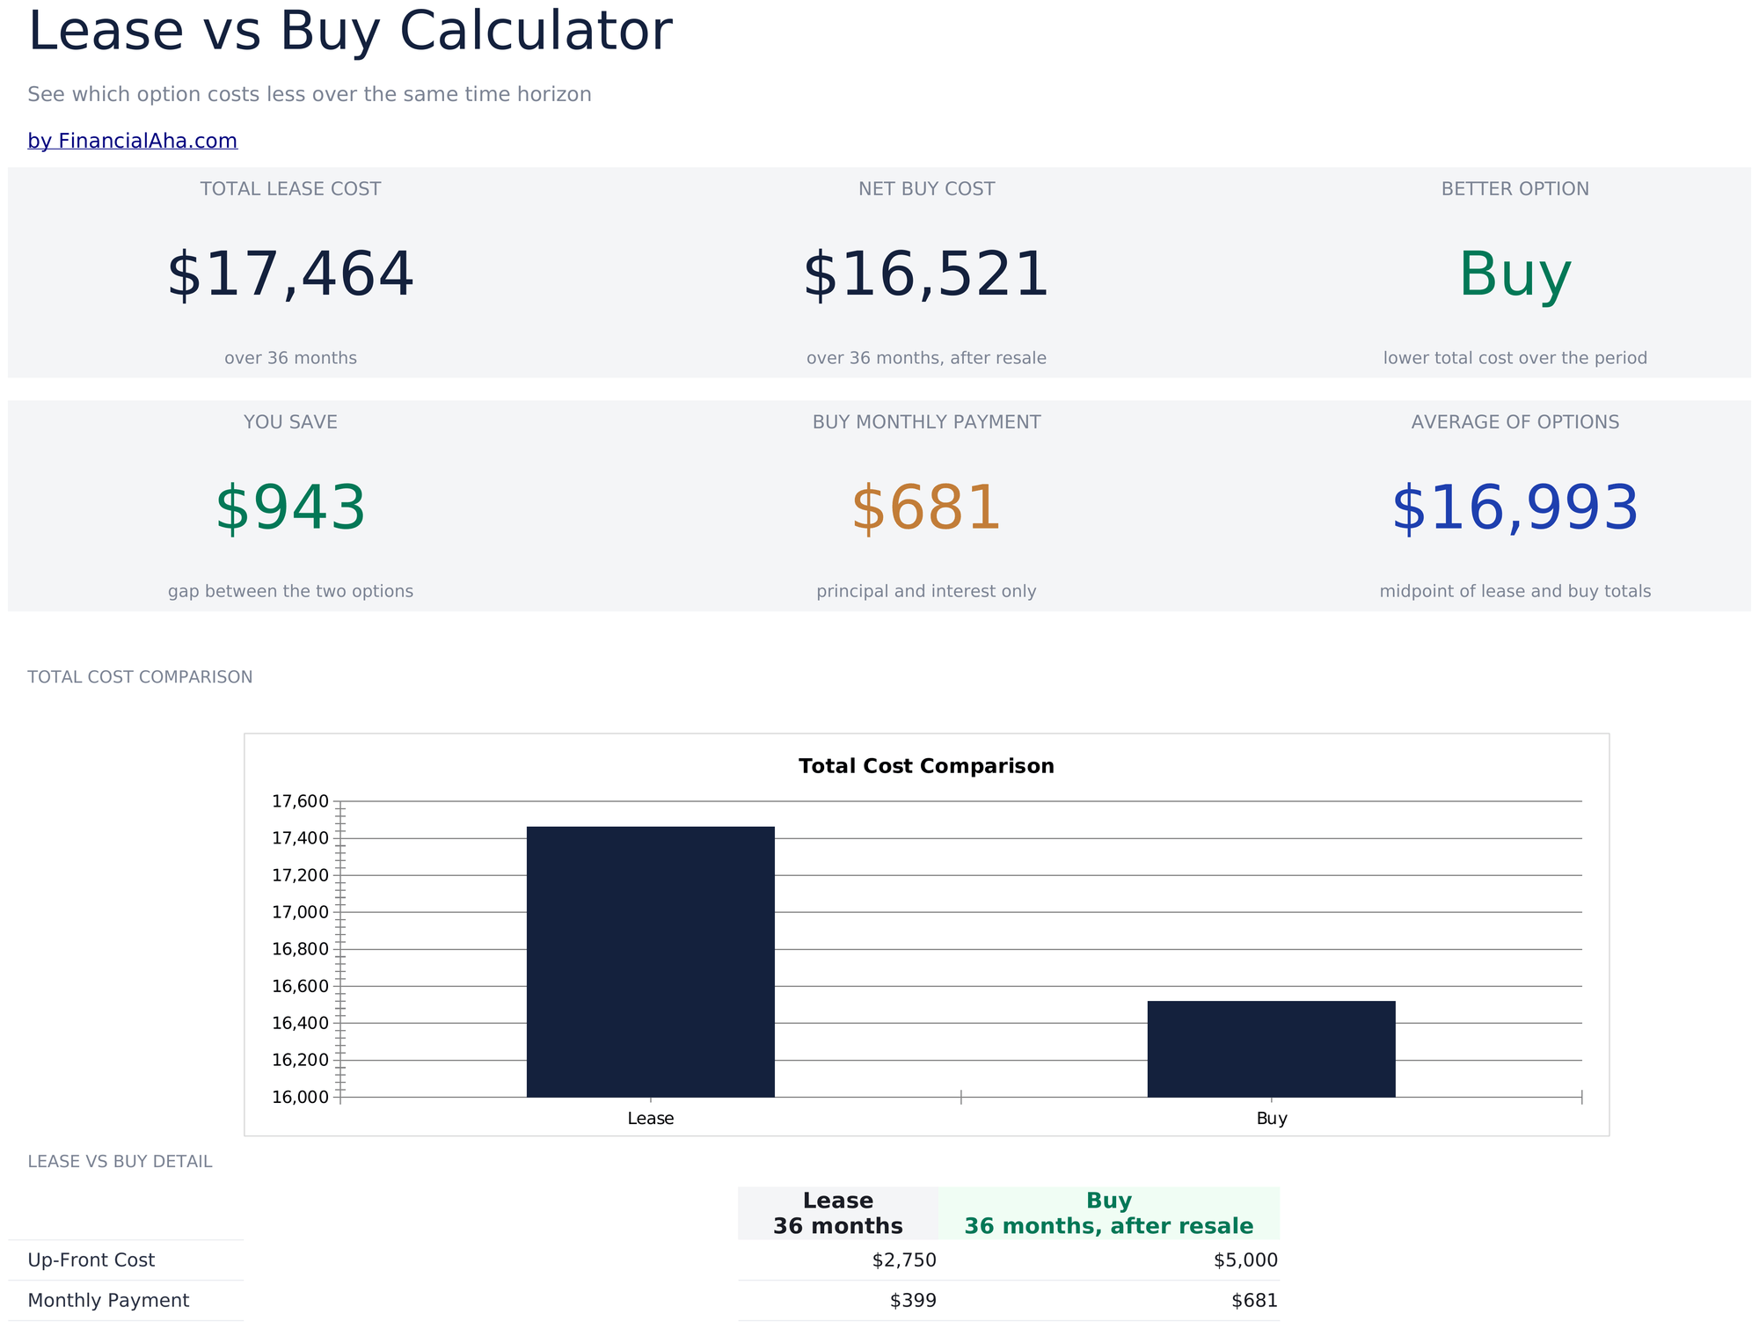Click the LEASE VS BUY DETAIL heading
Viewport: 1759px width, 1329px height.
pyautogui.click(x=120, y=1162)
